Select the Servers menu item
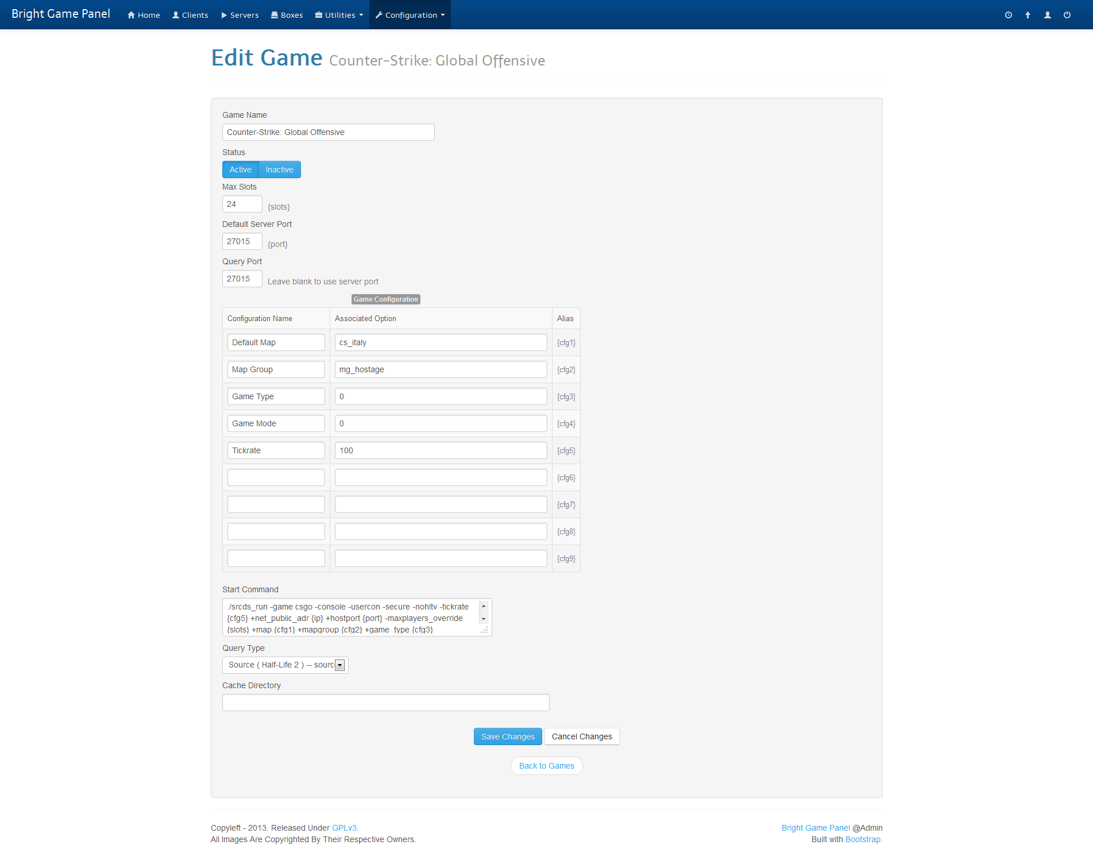1093x868 pixels. click(239, 15)
